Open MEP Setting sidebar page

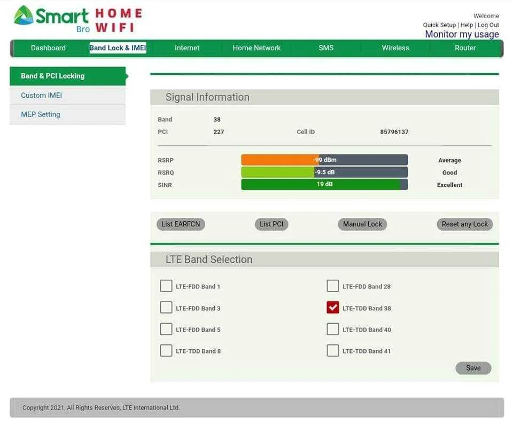tap(68, 114)
